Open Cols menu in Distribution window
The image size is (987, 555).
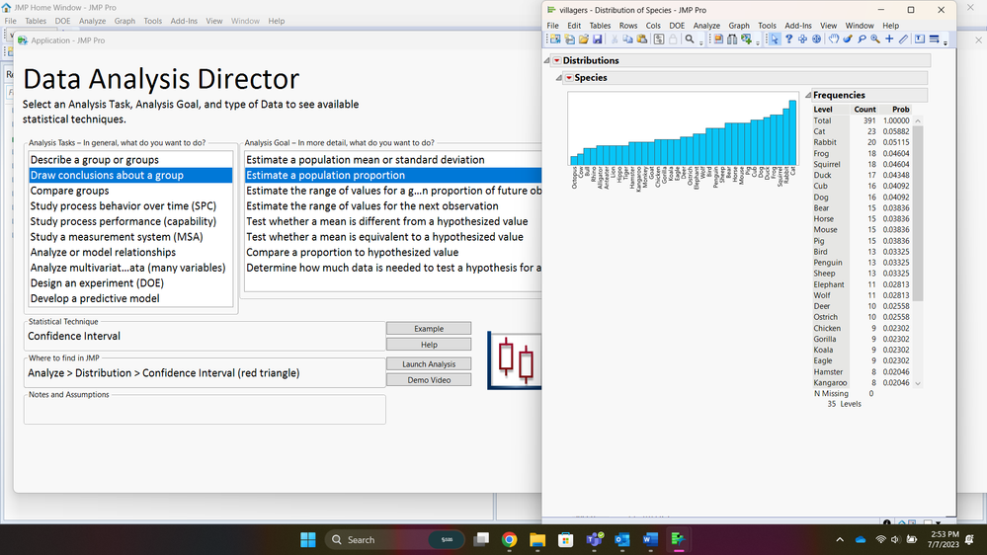pos(653,25)
